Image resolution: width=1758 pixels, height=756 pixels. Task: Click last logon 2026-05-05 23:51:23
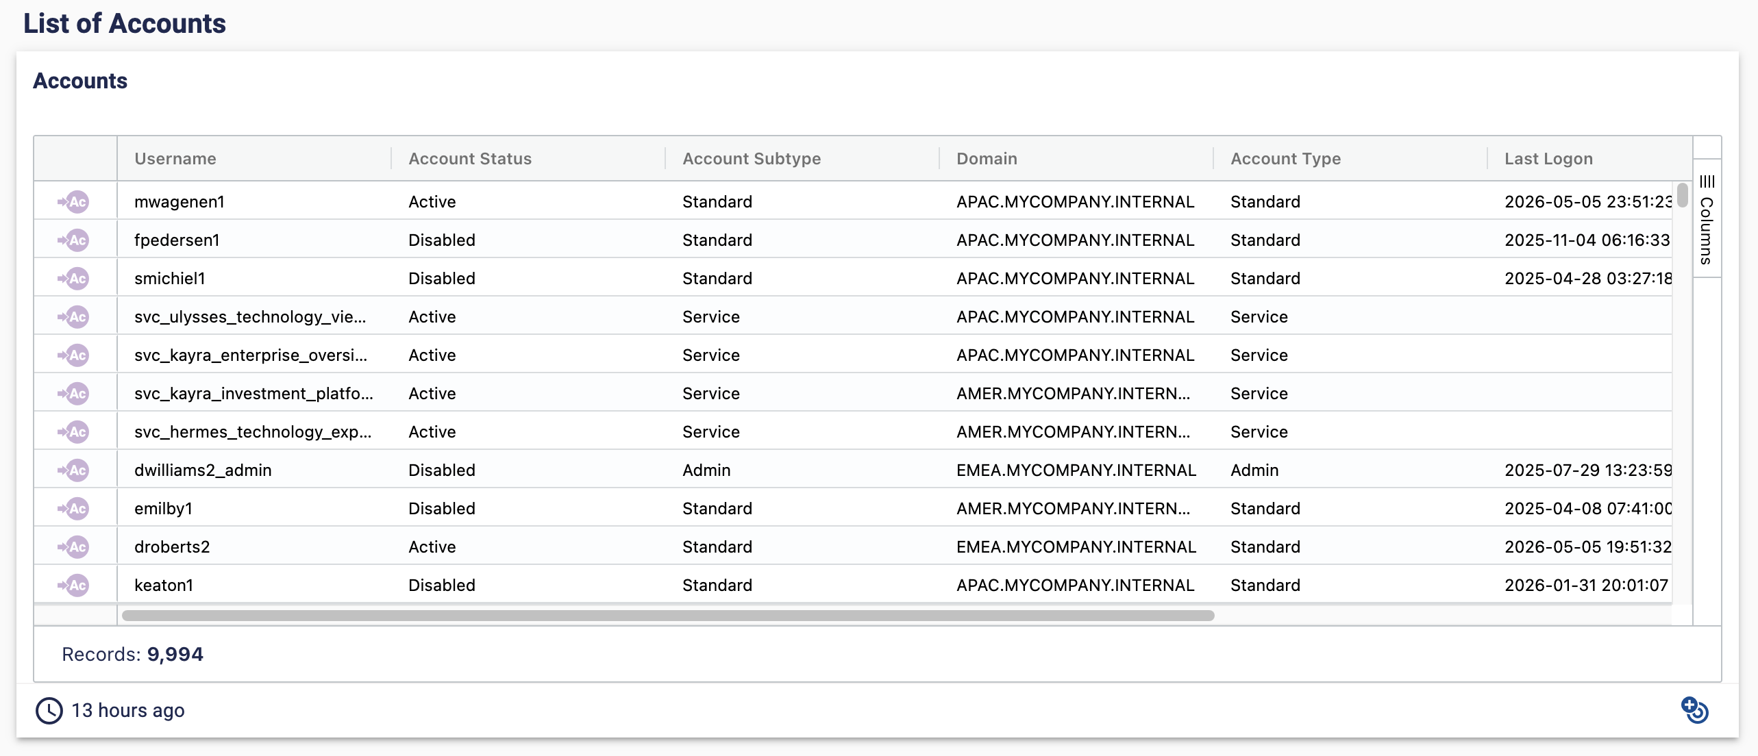(1588, 202)
